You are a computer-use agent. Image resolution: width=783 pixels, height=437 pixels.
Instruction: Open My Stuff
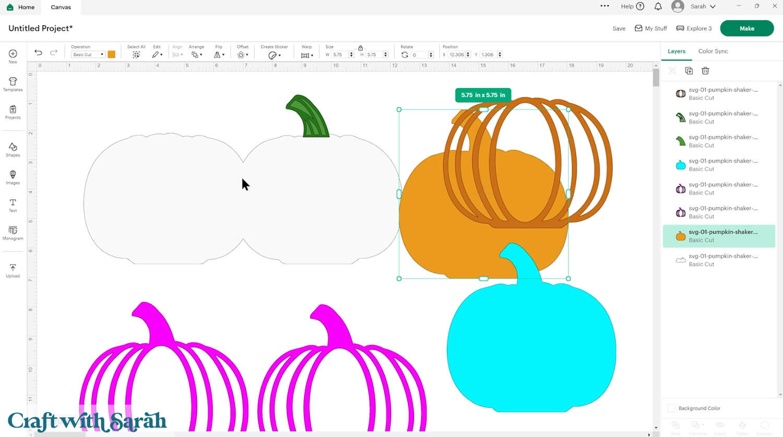(x=651, y=28)
